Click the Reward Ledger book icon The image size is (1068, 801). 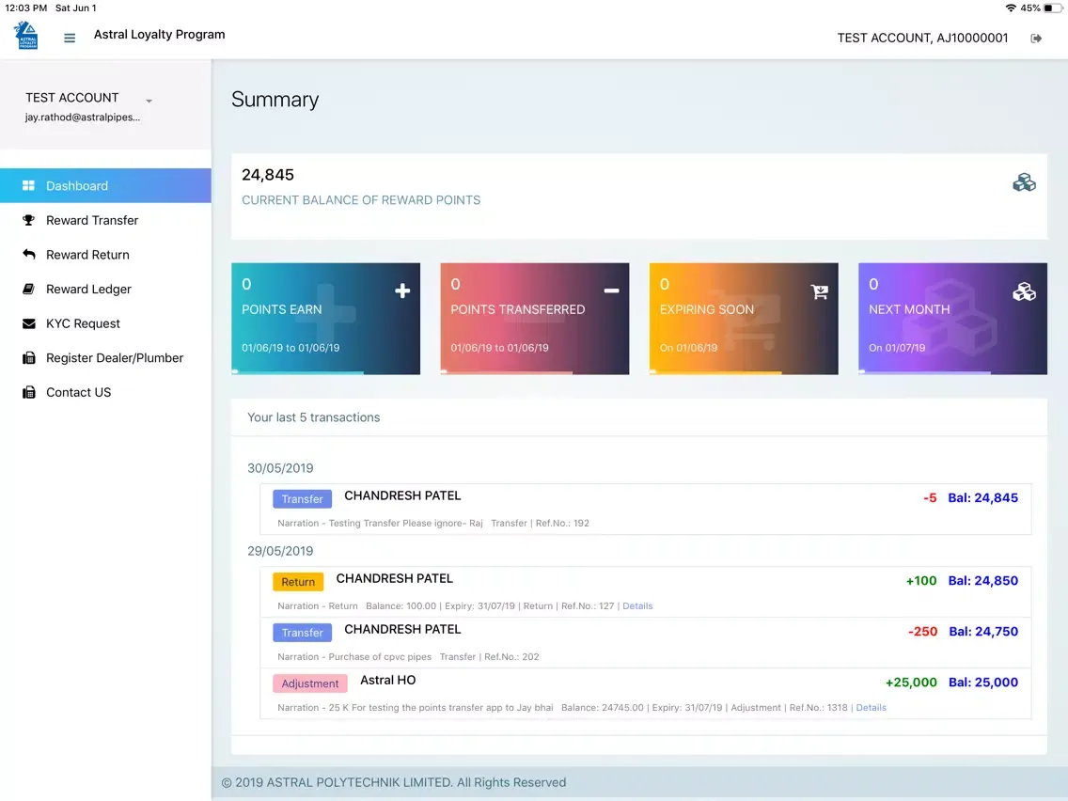tap(28, 289)
